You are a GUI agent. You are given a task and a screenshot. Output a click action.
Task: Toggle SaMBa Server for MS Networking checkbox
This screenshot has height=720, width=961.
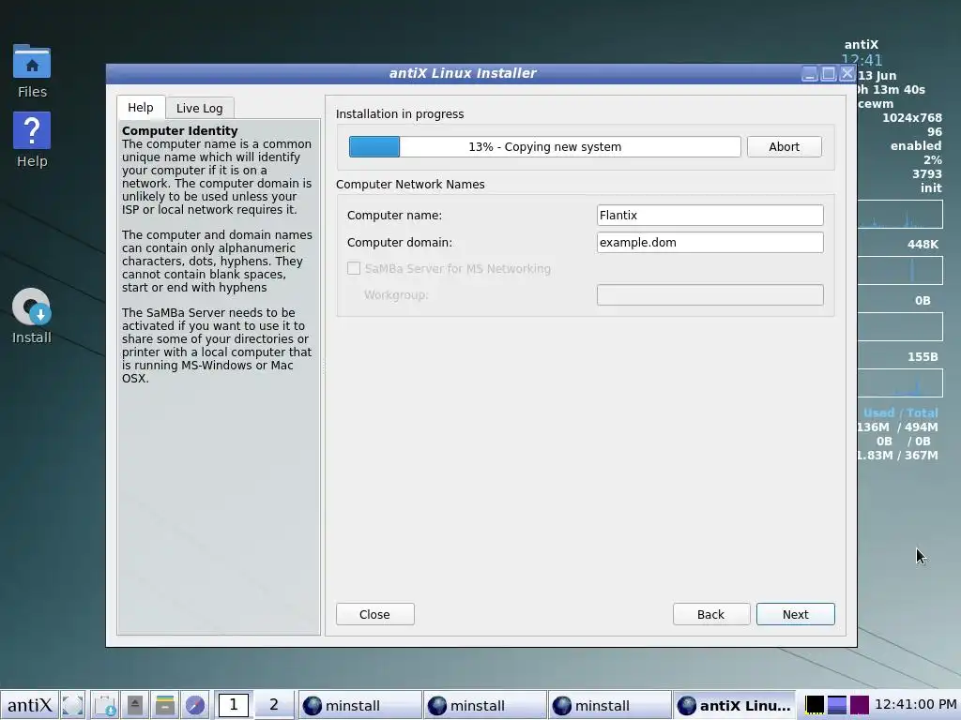(x=354, y=268)
